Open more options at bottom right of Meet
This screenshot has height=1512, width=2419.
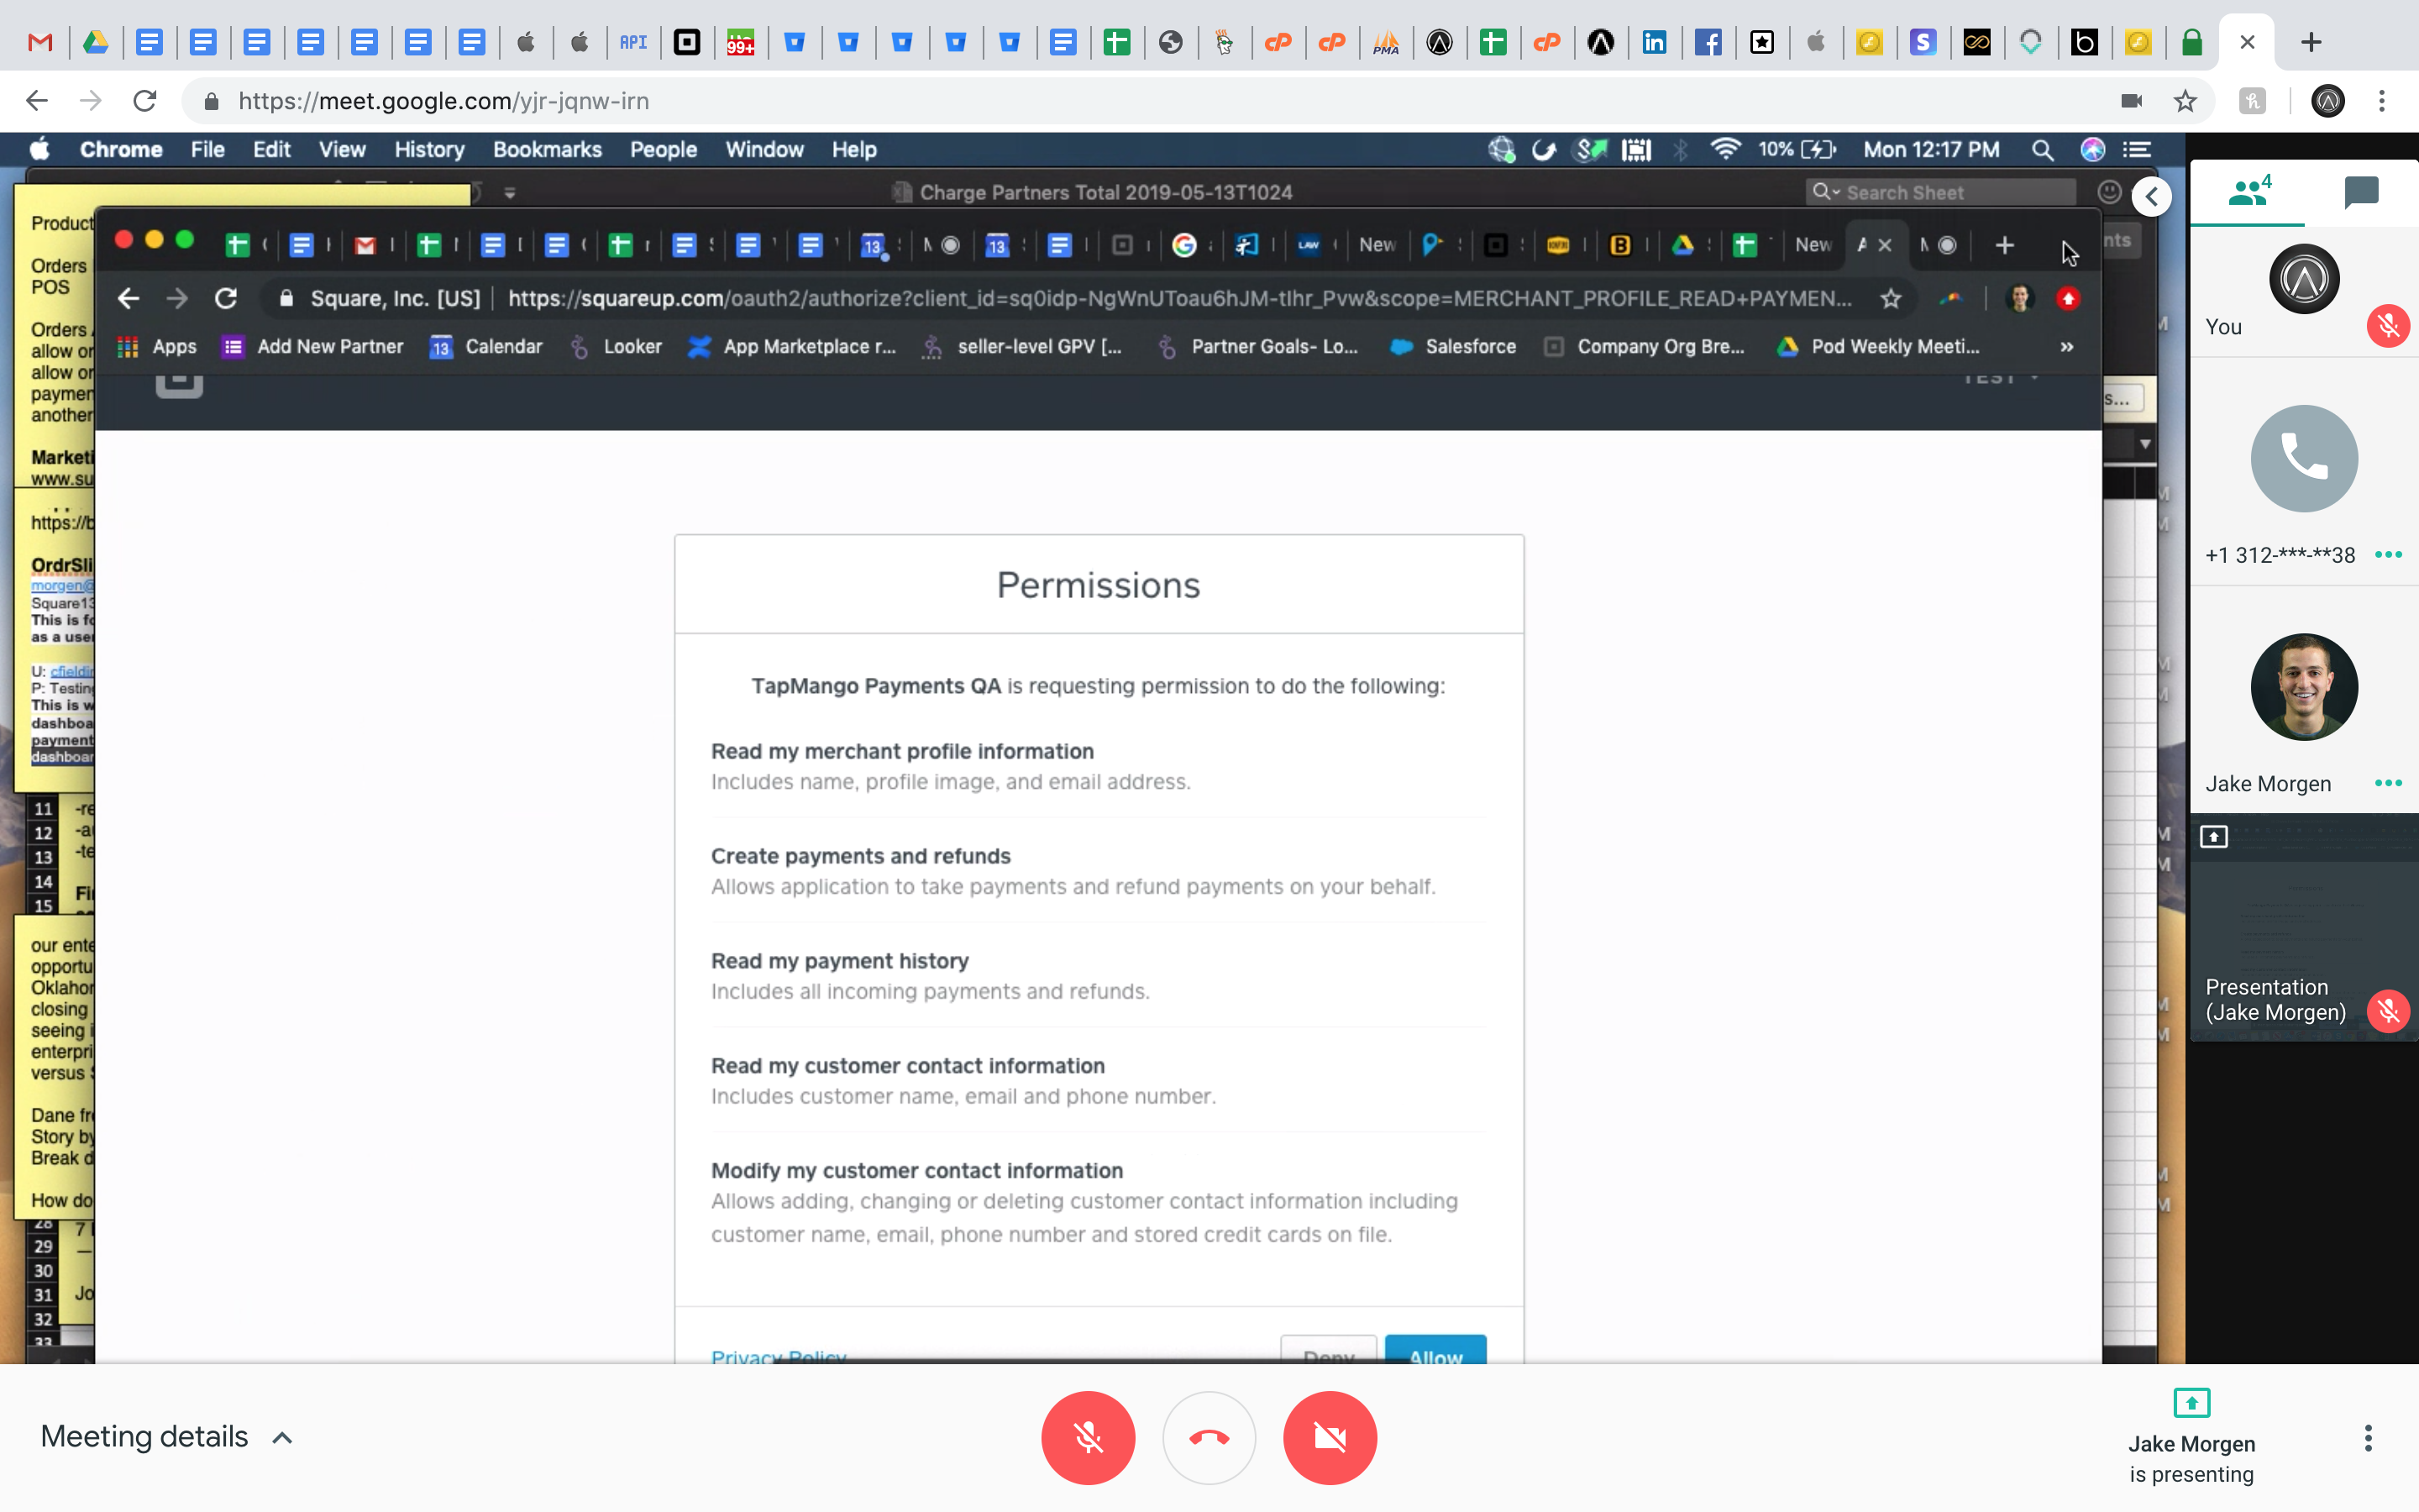pyautogui.click(x=2367, y=1438)
